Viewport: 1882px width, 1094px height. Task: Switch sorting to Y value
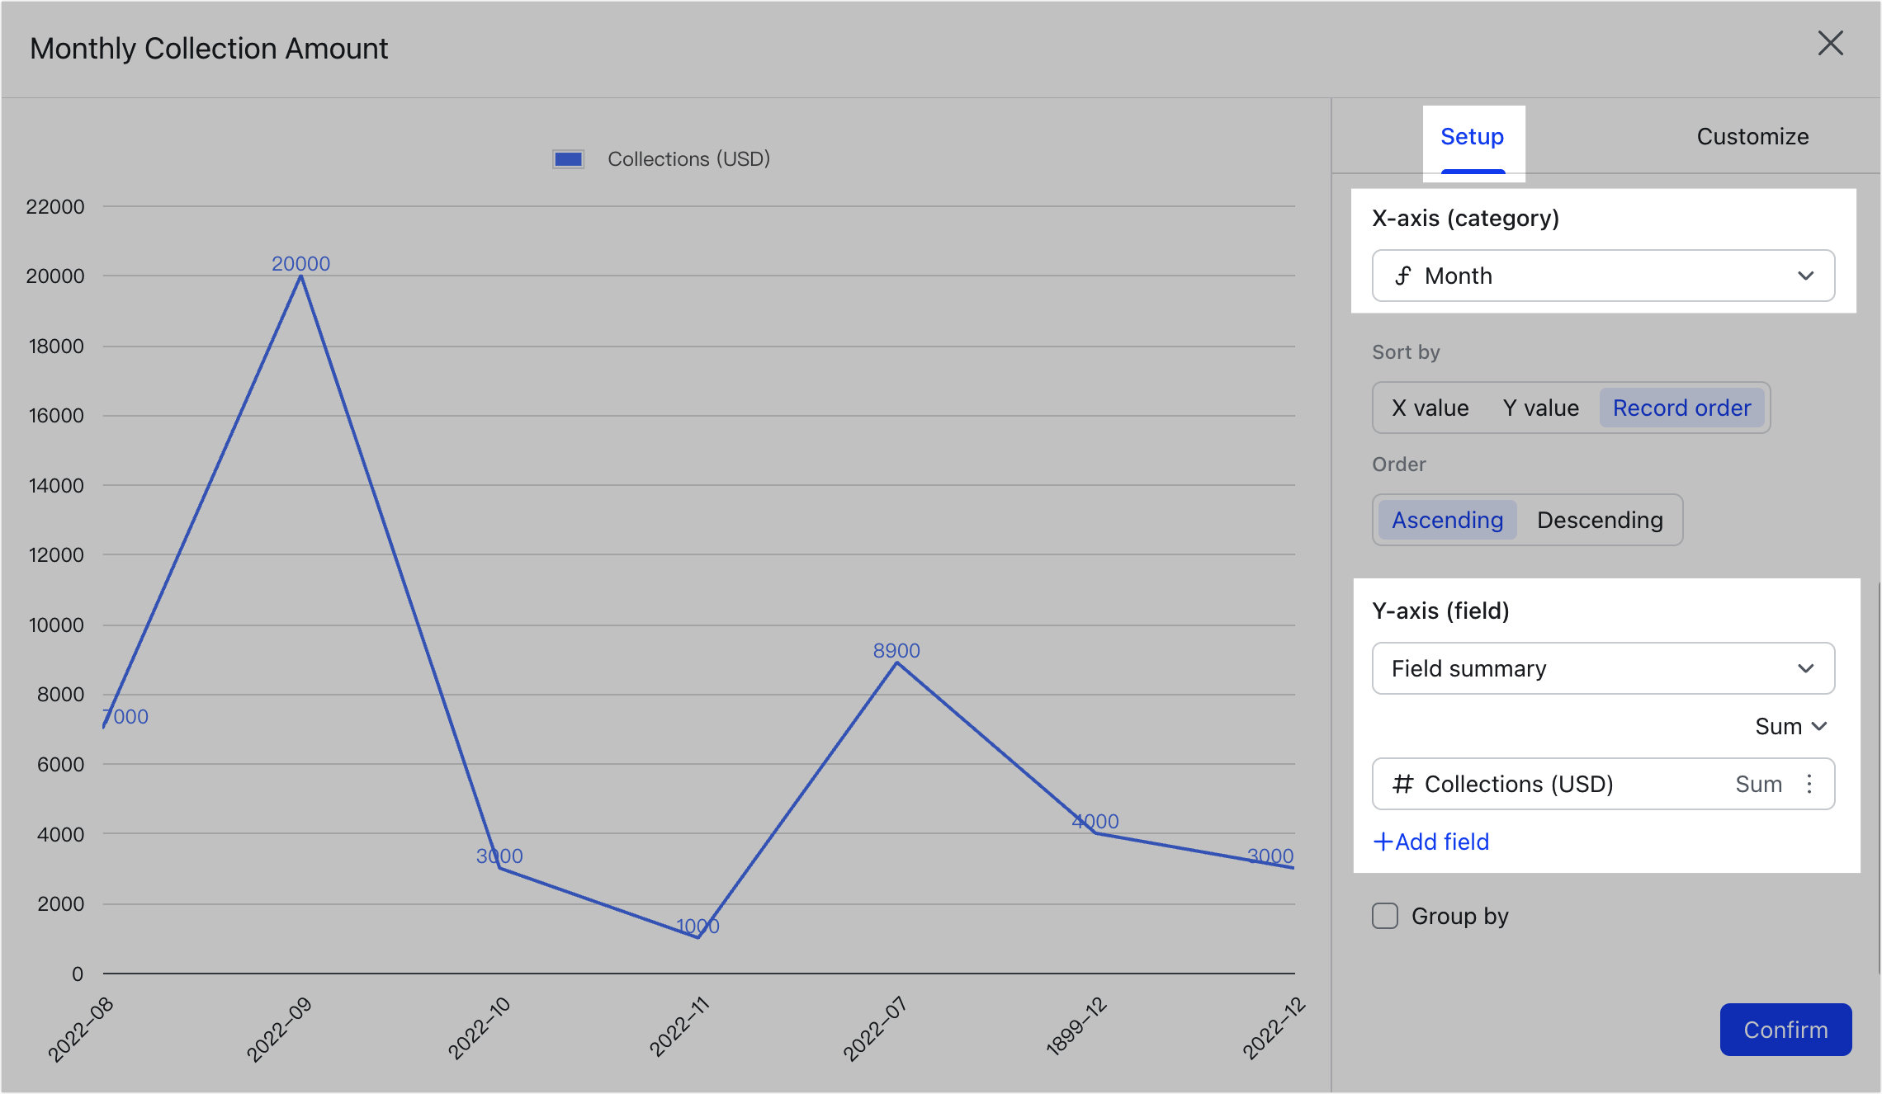click(1539, 408)
